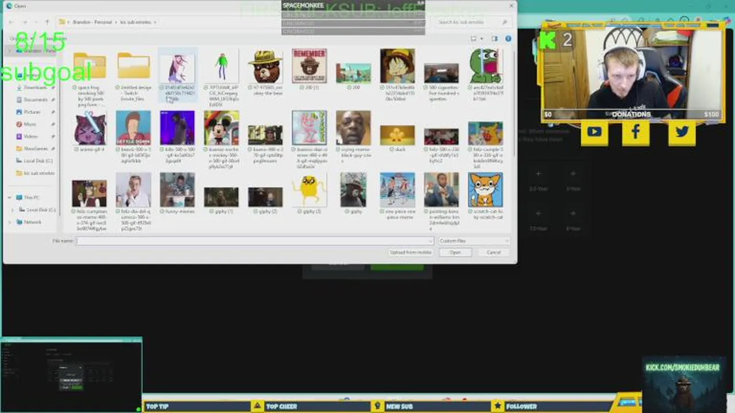Open the Custom Files type dropdown

pyautogui.click(x=473, y=241)
